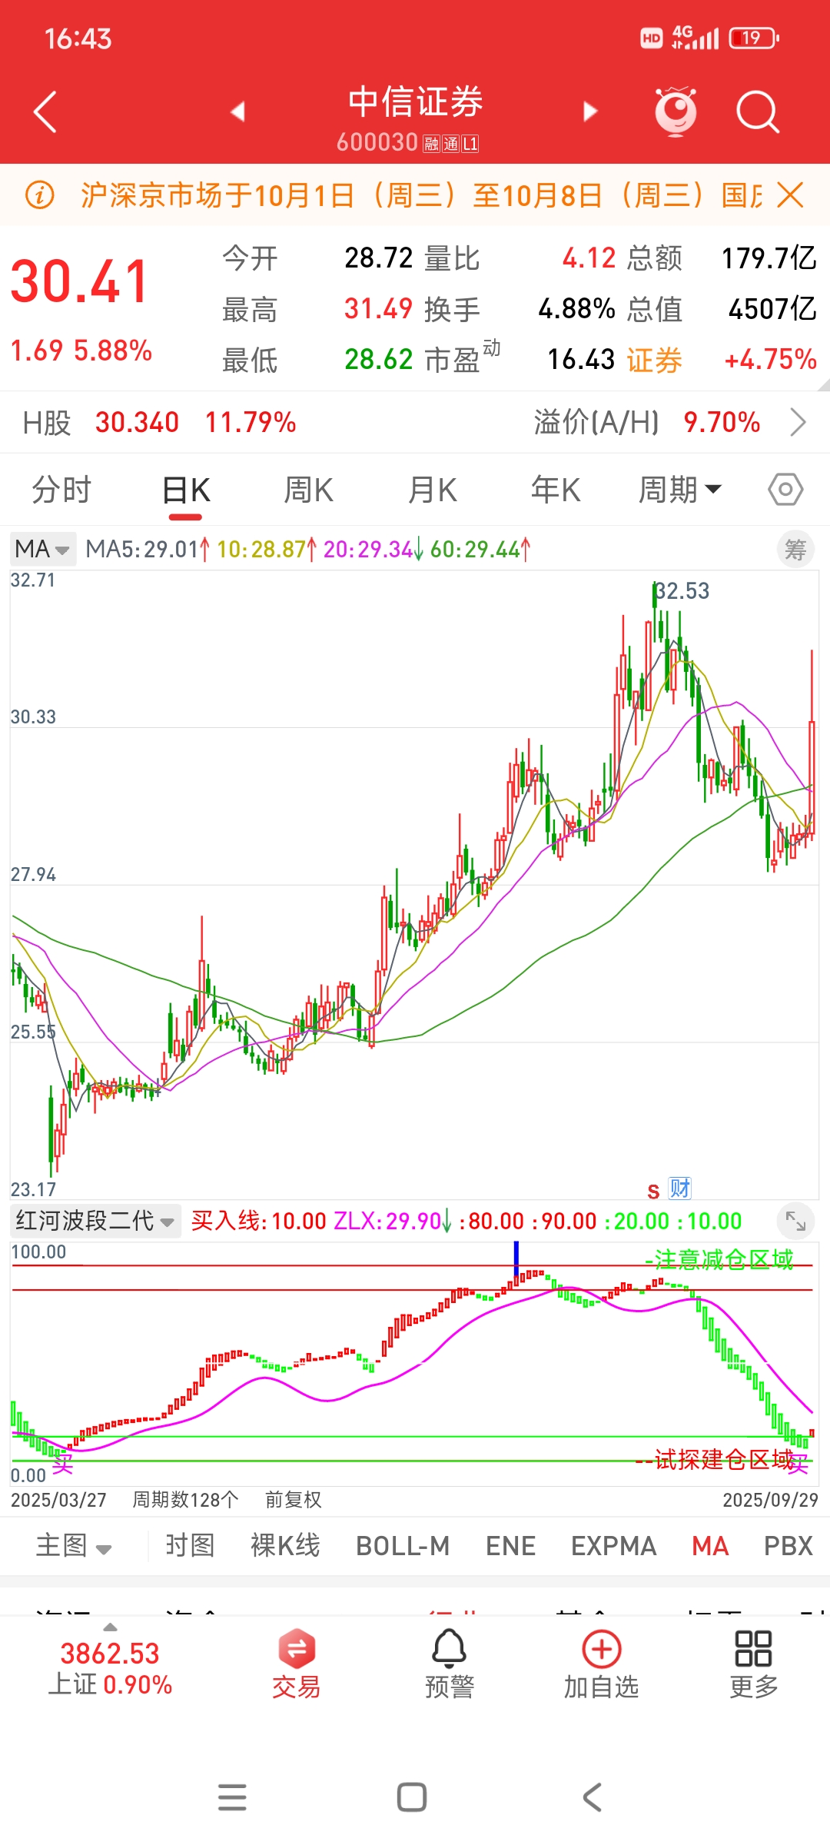Select the PBX indicator
The width and height of the screenshot is (830, 1845).
(x=788, y=1546)
